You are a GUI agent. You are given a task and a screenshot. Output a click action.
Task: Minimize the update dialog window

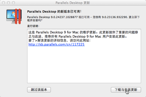[x=8, y=3]
